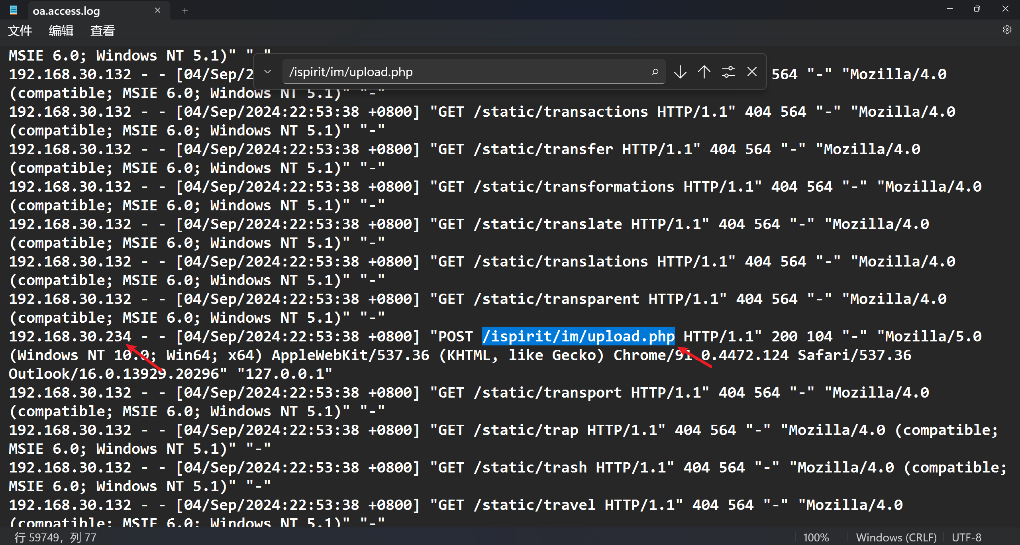This screenshot has width=1020, height=545.
Task: Click the magnifier search icon in find box
Action: [655, 72]
